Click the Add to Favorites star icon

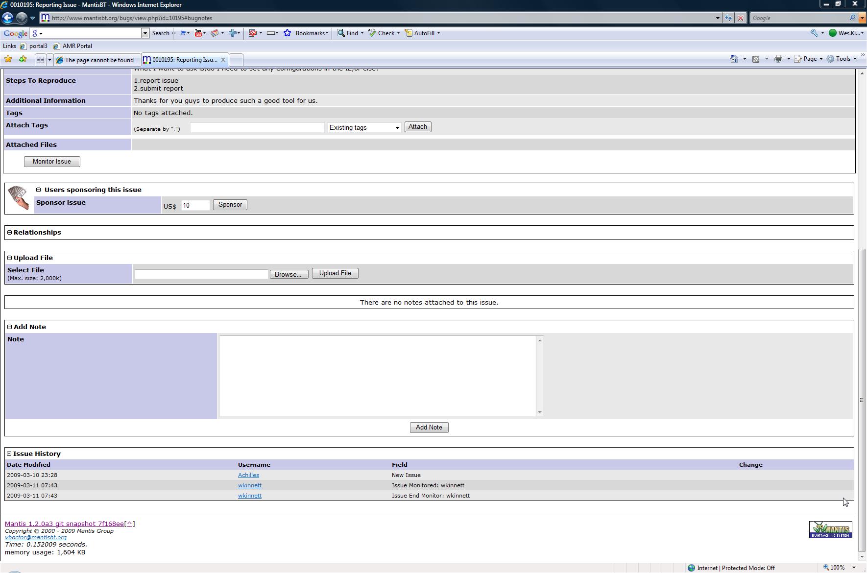coord(23,59)
